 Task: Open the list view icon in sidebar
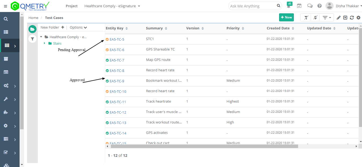pos(6,32)
